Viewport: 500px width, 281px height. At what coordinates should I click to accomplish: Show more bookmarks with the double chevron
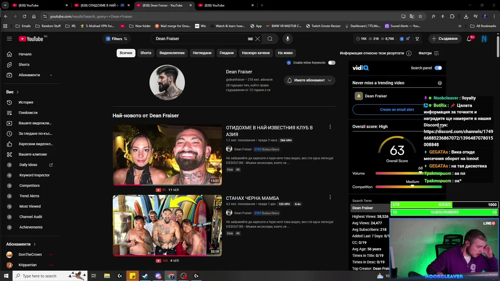pos(460,26)
